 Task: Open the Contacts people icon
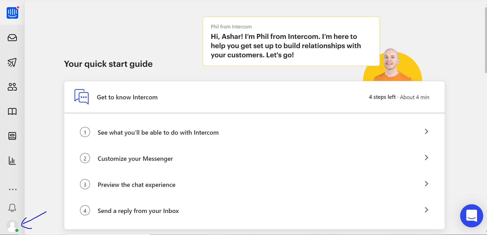[12, 87]
